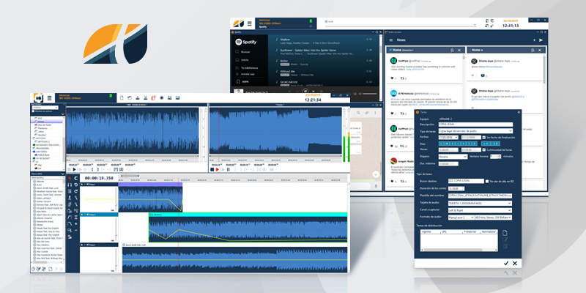Toggle the S-D days button

pyautogui.click(x=495, y=144)
